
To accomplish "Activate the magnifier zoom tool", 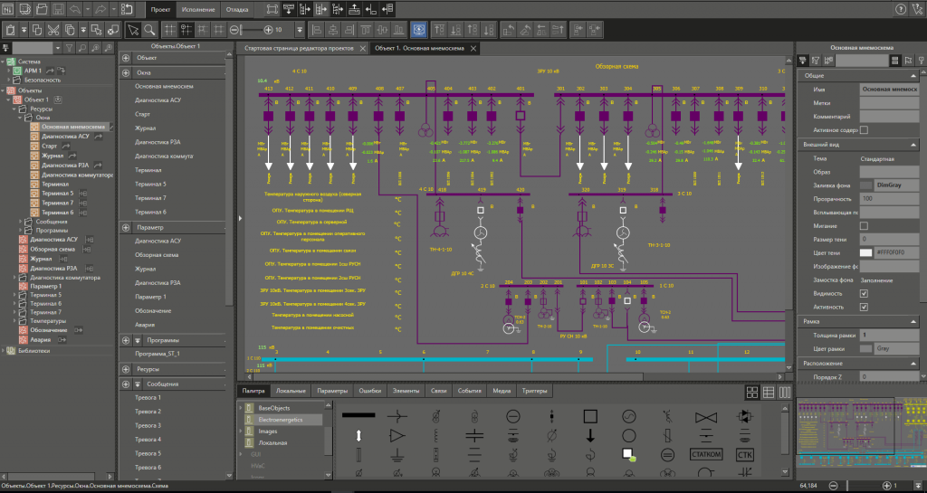I will (x=149, y=30).
